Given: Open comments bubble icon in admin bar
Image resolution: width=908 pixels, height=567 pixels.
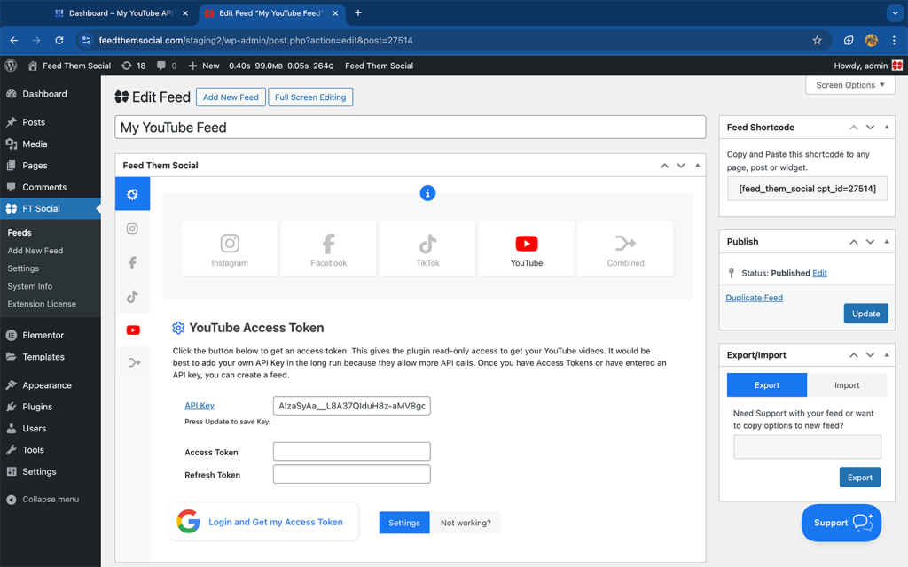Looking at the screenshot, I should click(x=166, y=66).
